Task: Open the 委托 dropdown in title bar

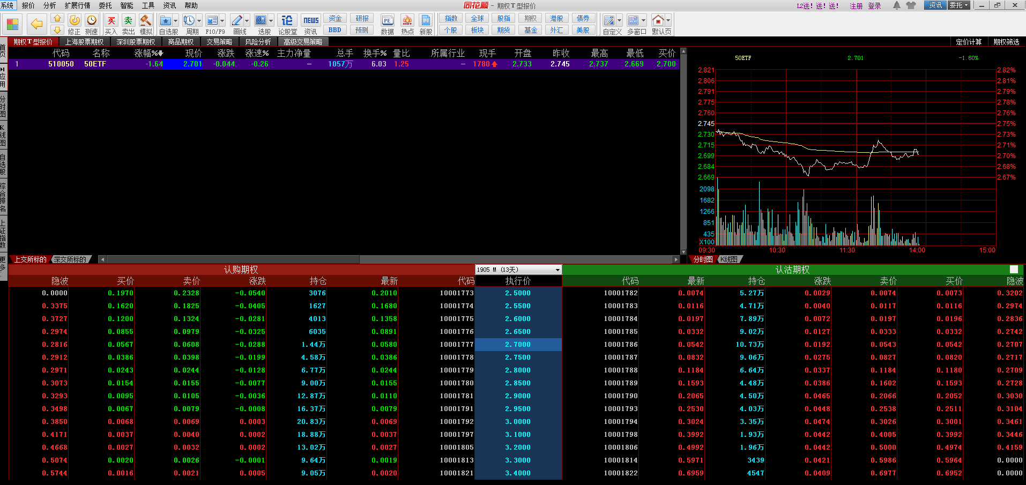Action: coord(959,5)
